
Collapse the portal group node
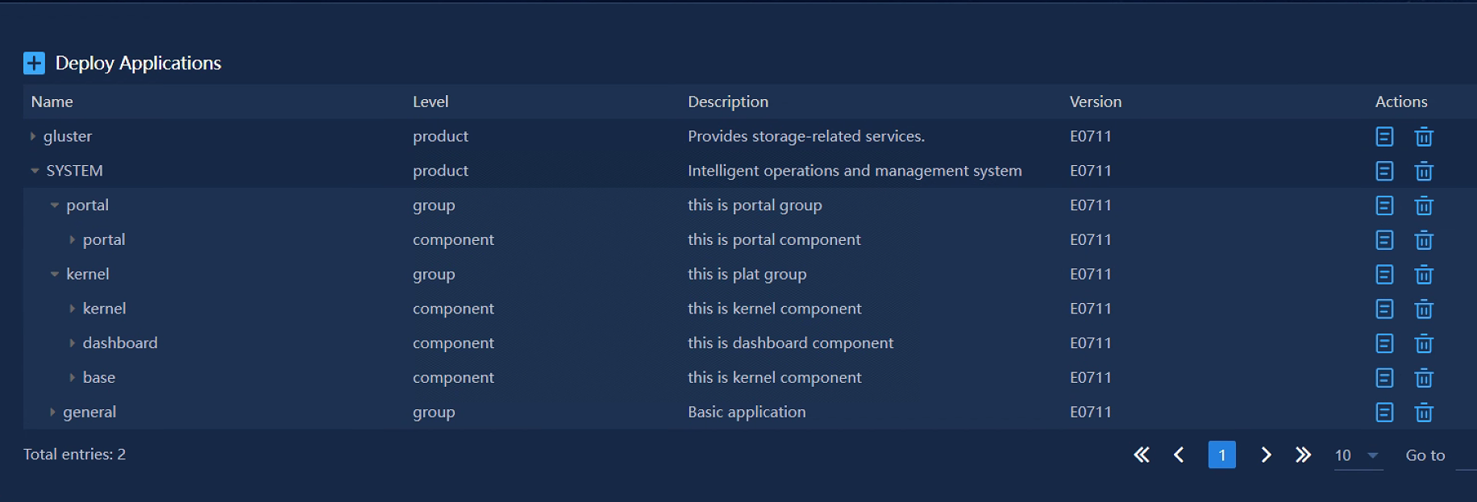(55, 205)
